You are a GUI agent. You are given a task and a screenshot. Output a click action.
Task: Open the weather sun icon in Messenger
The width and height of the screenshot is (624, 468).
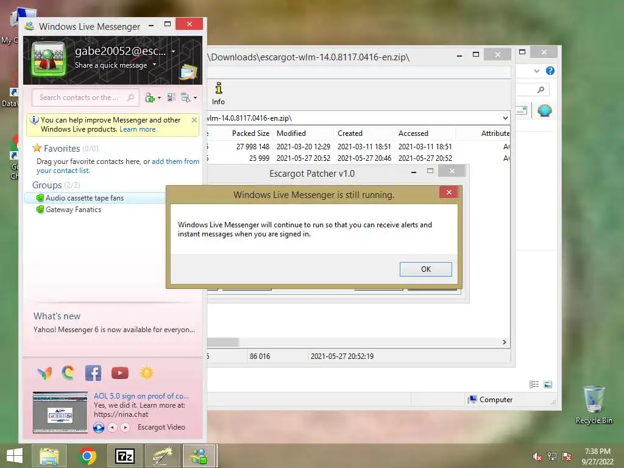coord(146,373)
